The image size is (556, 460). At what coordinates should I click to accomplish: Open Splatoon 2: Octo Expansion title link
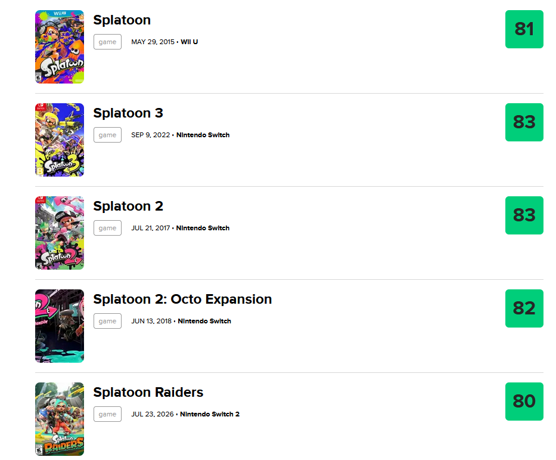coord(182,299)
